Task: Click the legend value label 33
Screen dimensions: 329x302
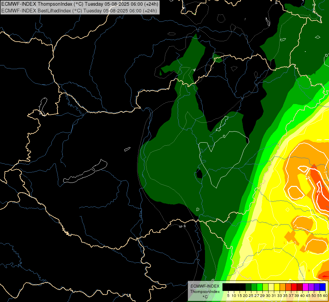Action: pyautogui.click(x=280, y=296)
